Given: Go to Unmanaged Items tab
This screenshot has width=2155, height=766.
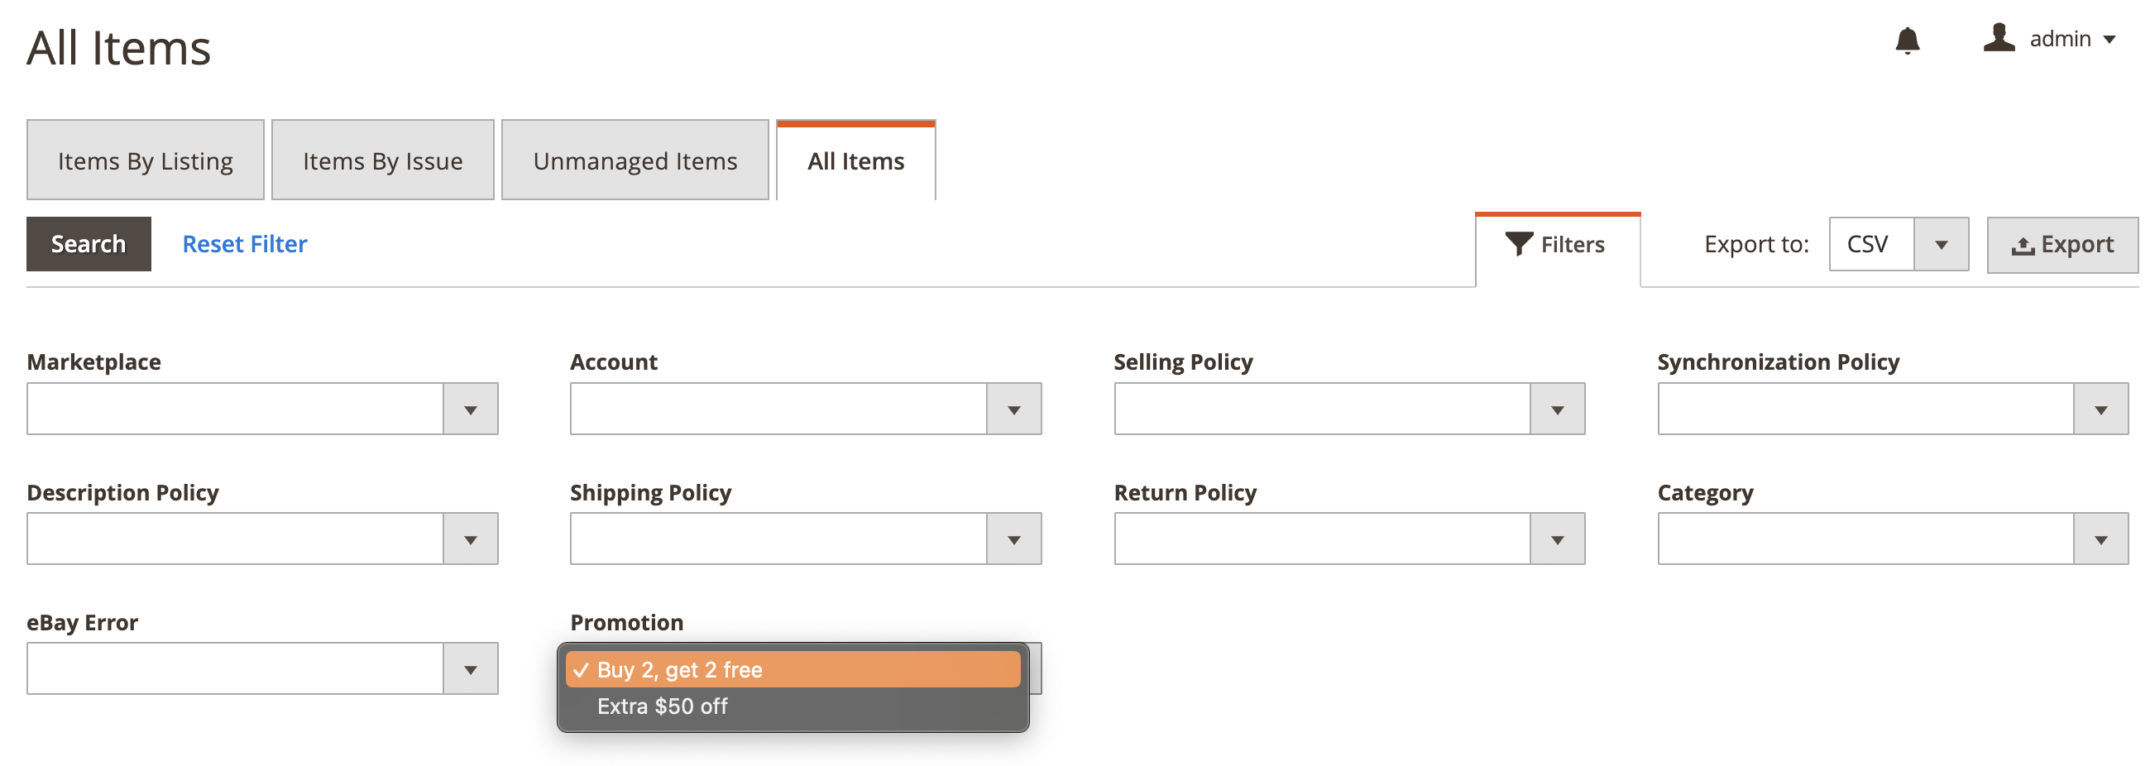Looking at the screenshot, I should 635,160.
